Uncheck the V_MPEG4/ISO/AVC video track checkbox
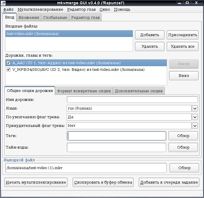 [x=8, y=70]
